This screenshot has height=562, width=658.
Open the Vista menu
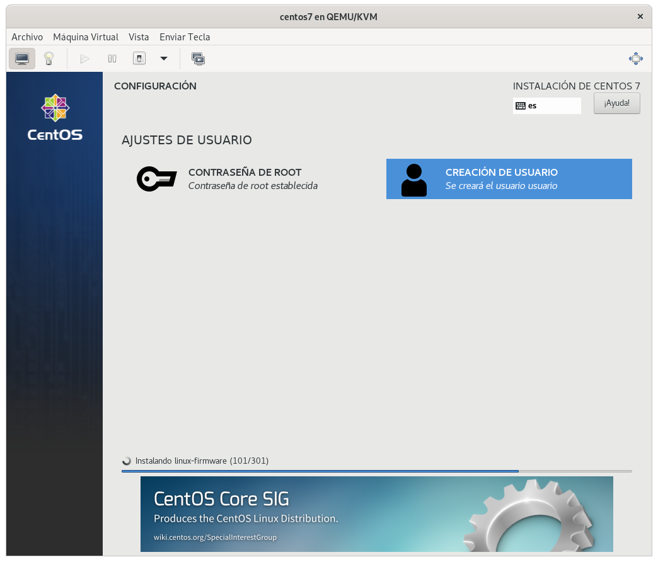tap(139, 37)
